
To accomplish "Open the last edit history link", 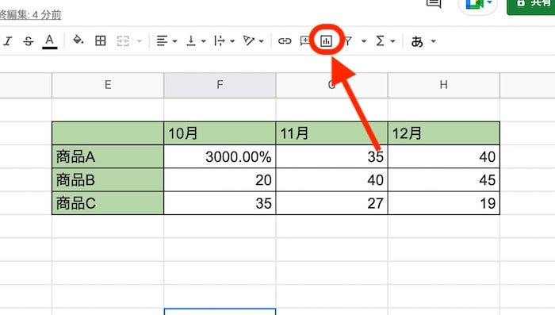I will coord(31,15).
